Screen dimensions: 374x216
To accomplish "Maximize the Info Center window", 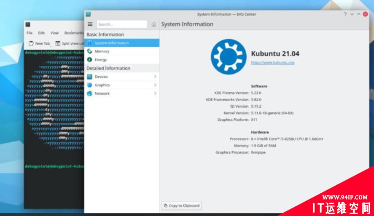I will (358, 14).
